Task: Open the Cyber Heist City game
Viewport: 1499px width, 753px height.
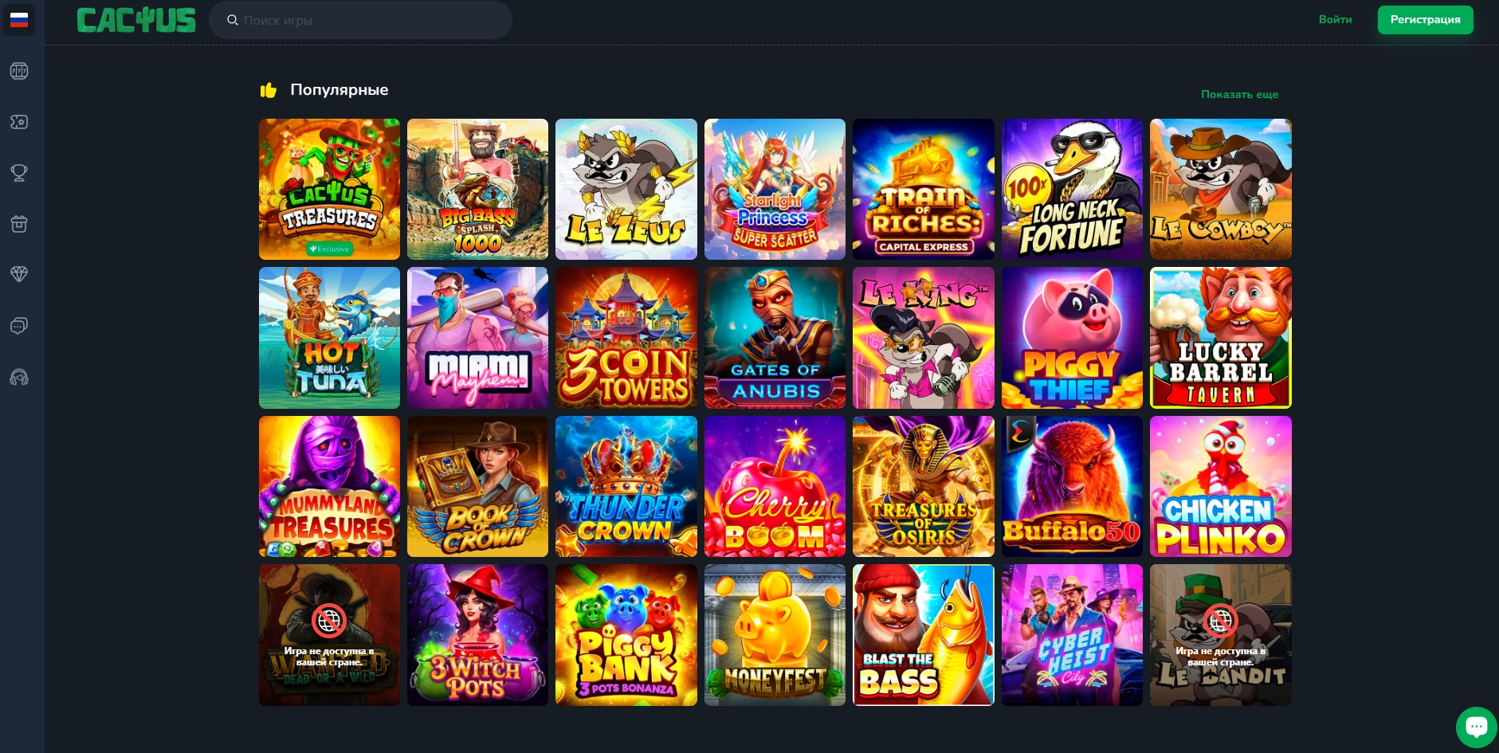Action: (1072, 635)
